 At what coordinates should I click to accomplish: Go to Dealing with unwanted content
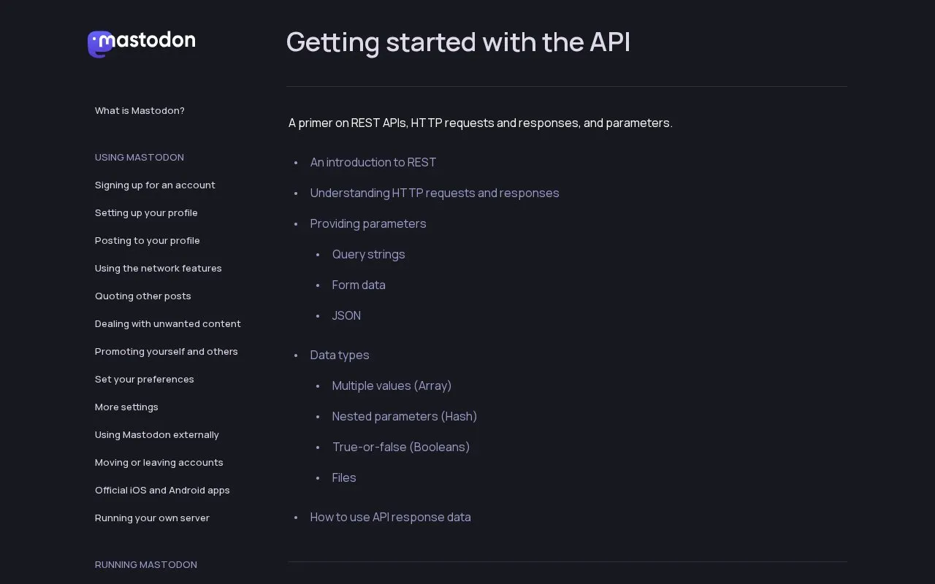(168, 324)
